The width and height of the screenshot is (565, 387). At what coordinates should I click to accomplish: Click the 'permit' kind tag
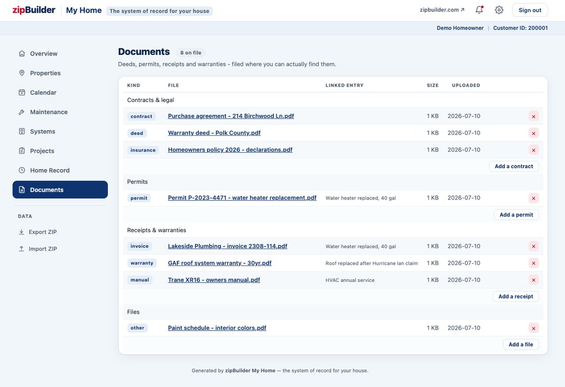139,198
